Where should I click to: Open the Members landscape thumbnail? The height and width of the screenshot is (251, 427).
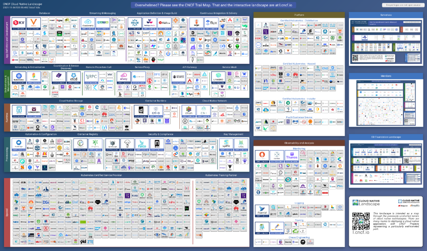pyautogui.click(x=386, y=103)
